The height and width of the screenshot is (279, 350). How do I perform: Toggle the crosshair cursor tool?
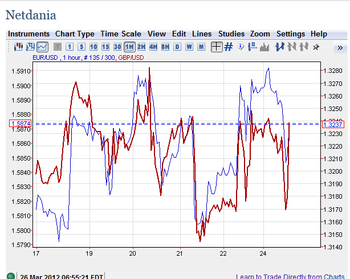(x=216, y=47)
